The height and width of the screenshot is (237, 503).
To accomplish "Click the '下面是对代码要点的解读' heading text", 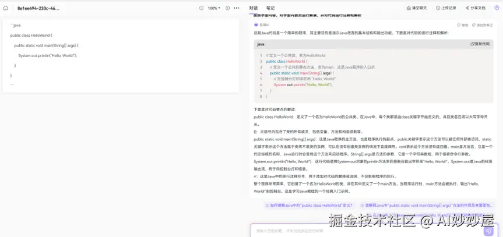I will (x=275, y=109).
